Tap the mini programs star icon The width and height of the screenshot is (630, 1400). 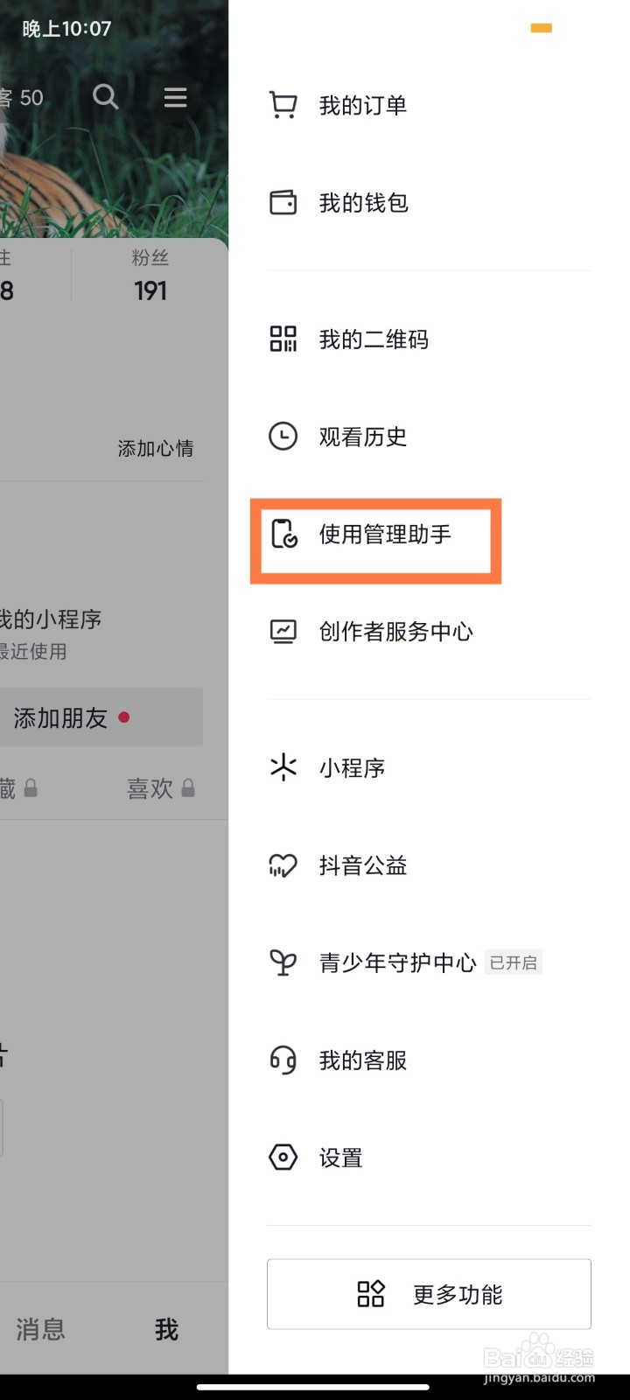(x=283, y=768)
